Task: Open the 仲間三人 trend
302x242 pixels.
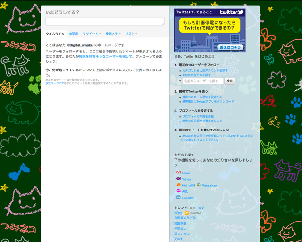Action: click(180, 228)
